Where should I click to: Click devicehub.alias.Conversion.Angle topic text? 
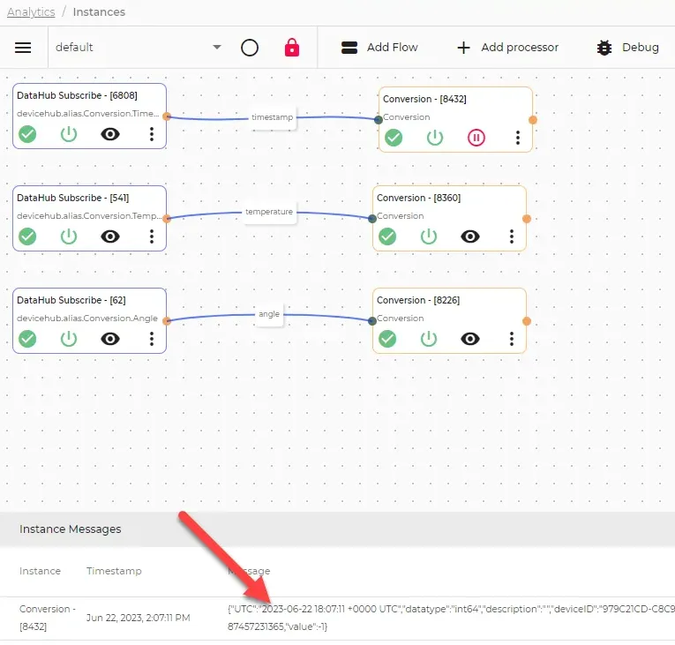click(x=87, y=319)
